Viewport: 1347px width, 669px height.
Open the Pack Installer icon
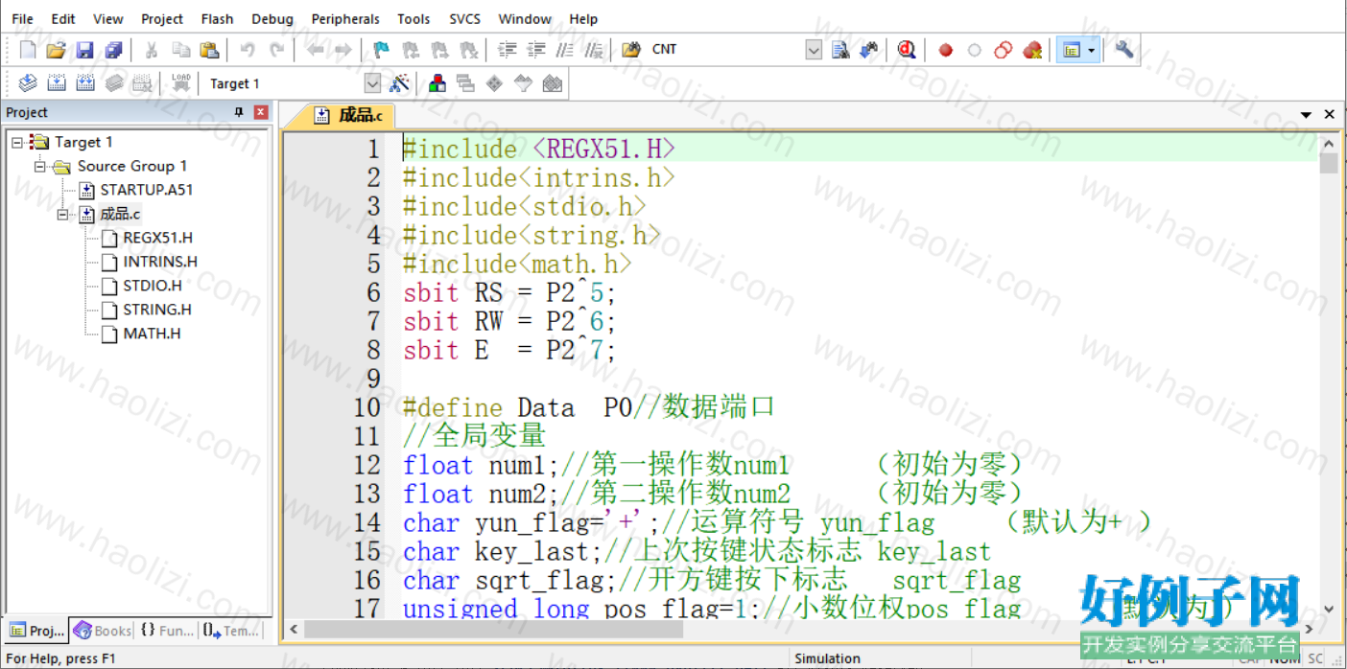[x=552, y=83]
